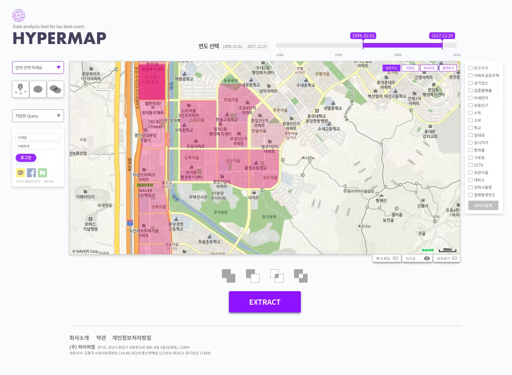Select the exclude-overlap set-operation icon above EXTRACT
The height and width of the screenshot is (375, 512).
pos(301,276)
